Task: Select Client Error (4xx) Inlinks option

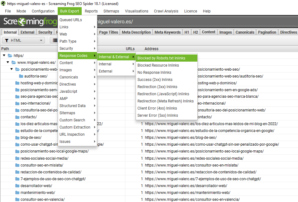Action: click(x=166, y=108)
